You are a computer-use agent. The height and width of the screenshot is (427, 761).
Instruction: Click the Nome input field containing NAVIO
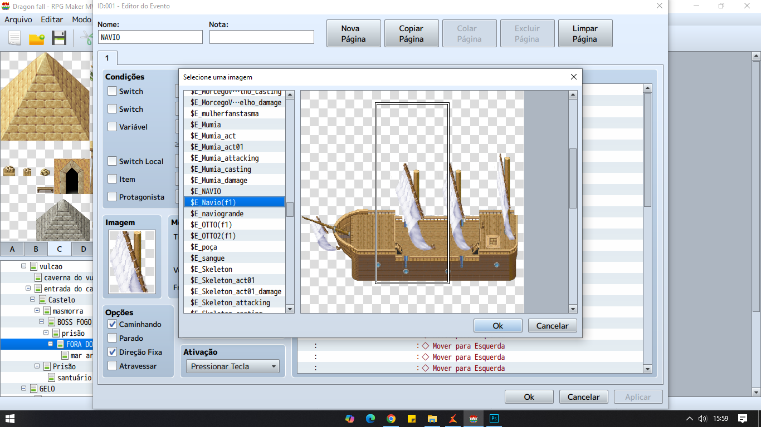150,37
